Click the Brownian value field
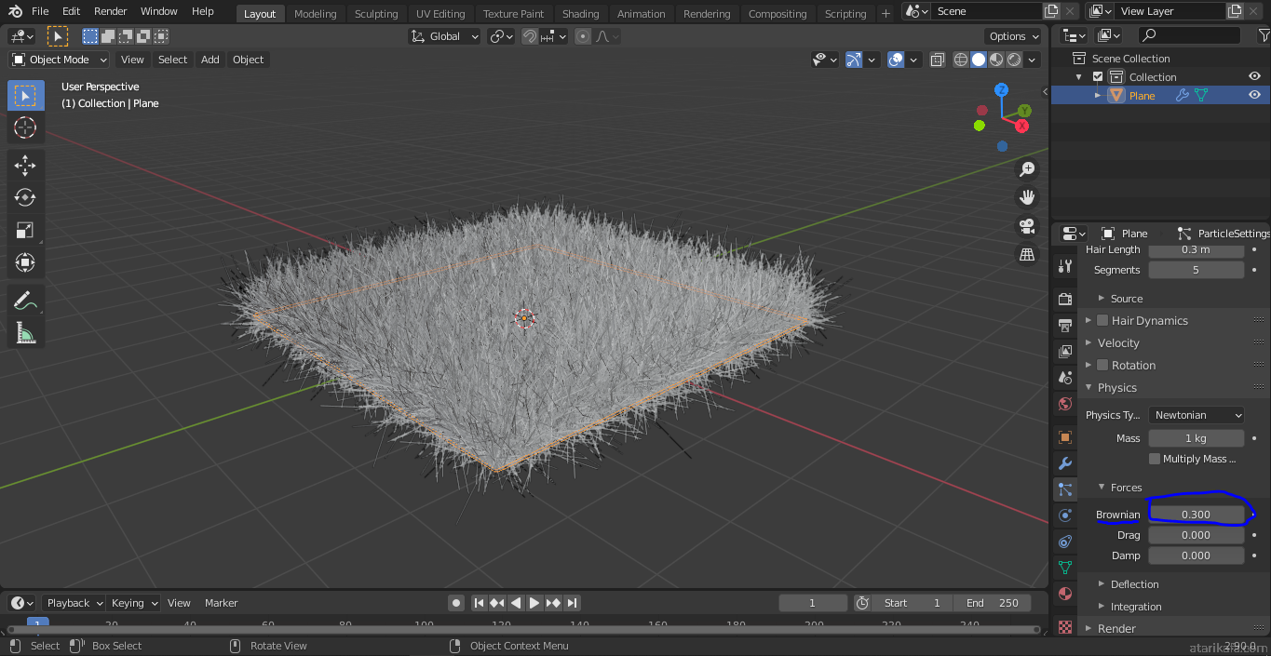This screenshot has width=1271, height=656. [1196, 515]
